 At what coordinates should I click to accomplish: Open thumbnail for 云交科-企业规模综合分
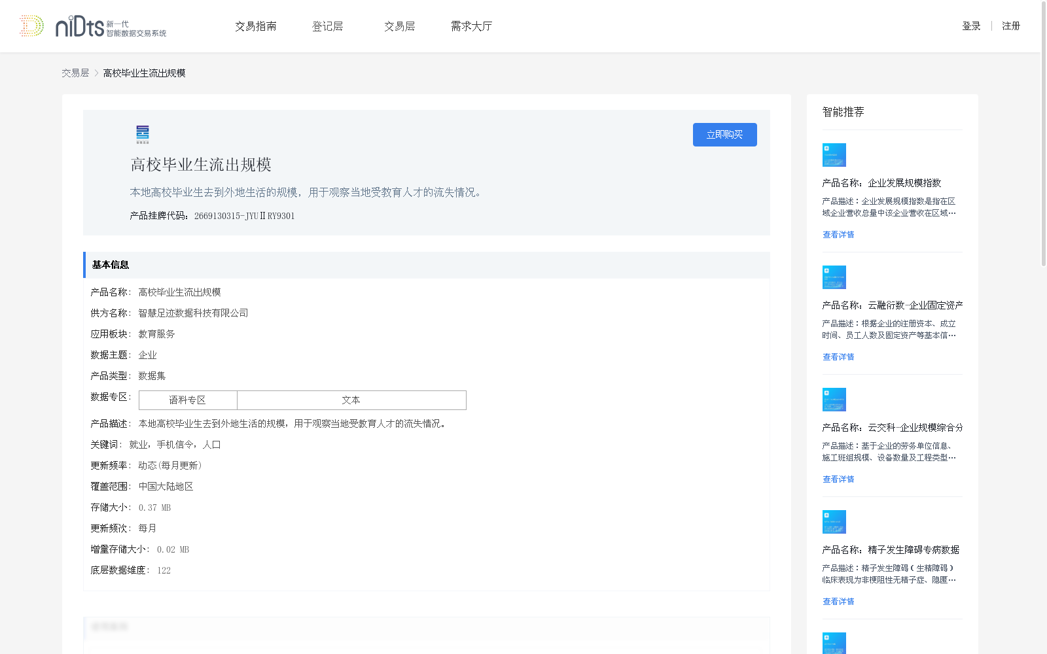834,400
